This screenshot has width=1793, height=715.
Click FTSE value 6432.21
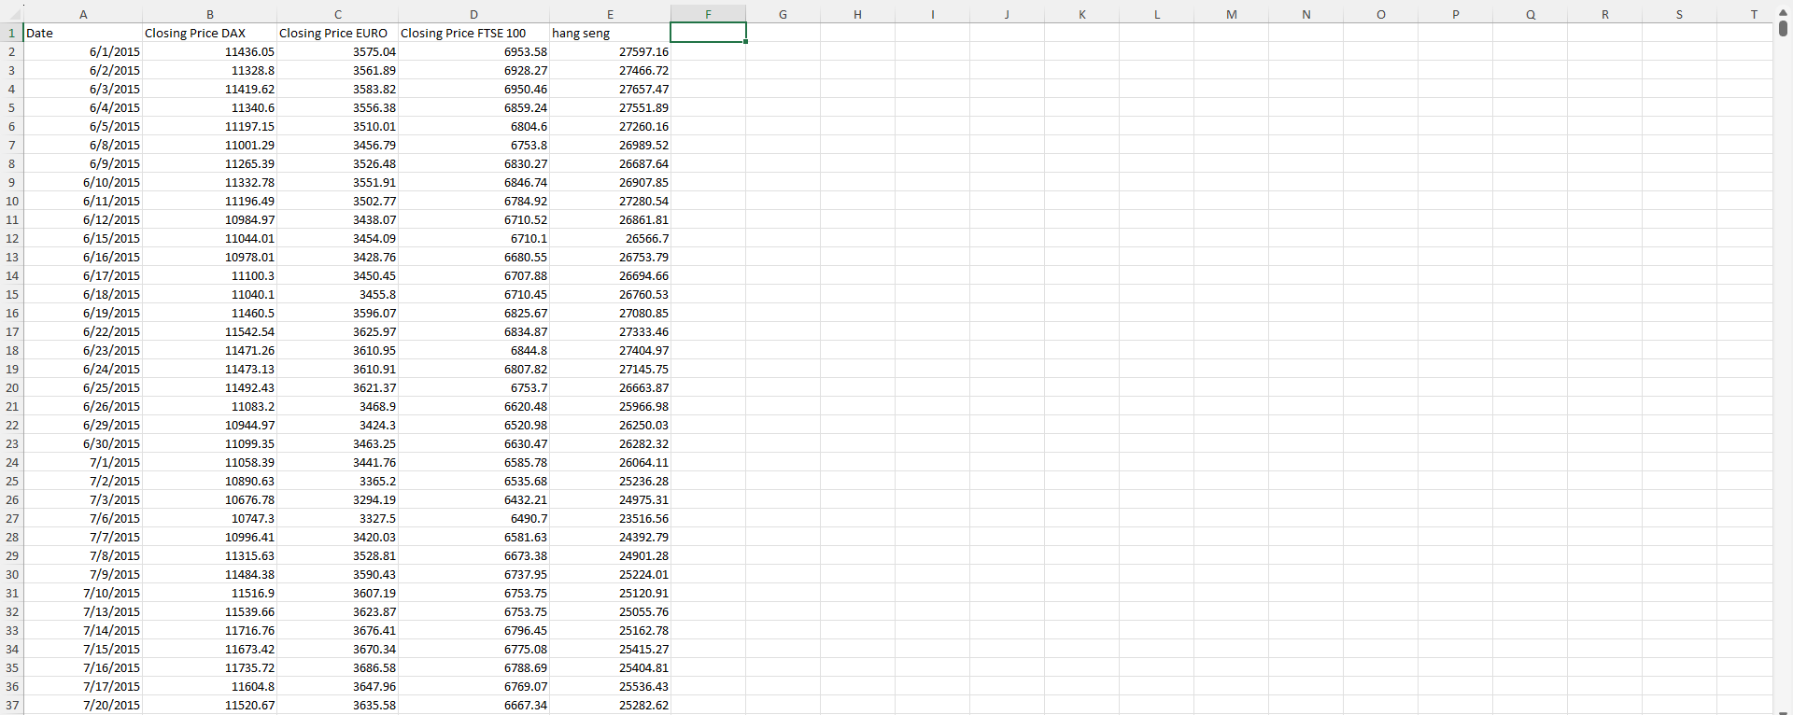tap(473, 499)
